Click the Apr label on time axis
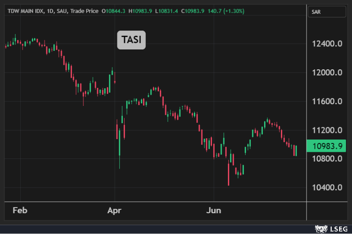Screen dimensions: 352x234 (x=115, y=210)
